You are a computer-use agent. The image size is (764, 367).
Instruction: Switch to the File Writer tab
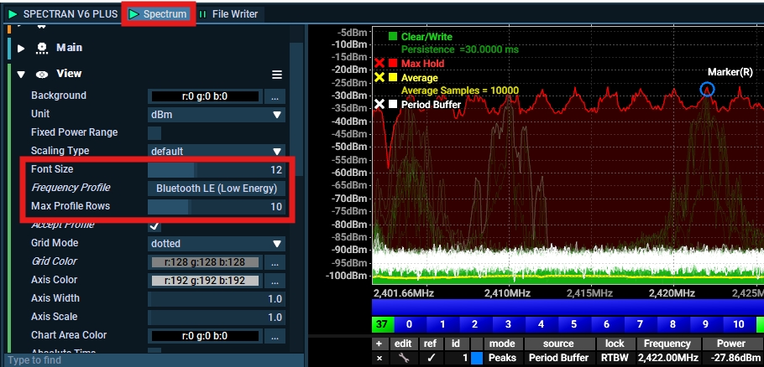229,14
